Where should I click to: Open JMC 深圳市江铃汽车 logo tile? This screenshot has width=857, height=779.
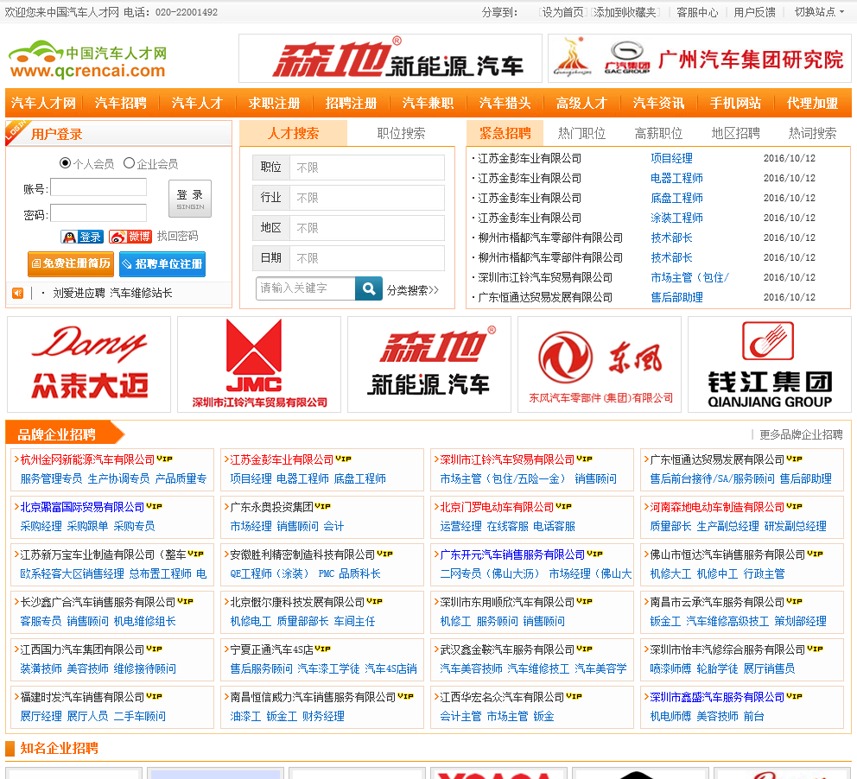(259, 364)
